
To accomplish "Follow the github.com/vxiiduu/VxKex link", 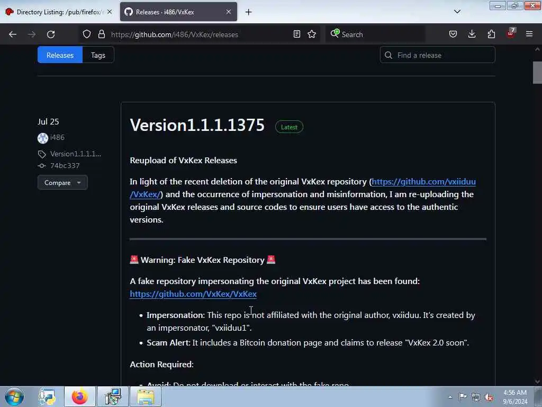I will point(423,182).
